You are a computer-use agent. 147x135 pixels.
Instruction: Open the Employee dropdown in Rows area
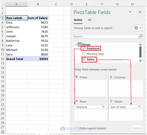tap(104, 107)
